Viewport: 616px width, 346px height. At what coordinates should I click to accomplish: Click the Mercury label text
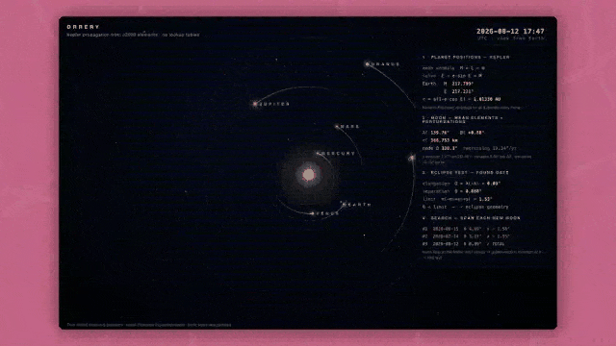[x=339, y=154]
